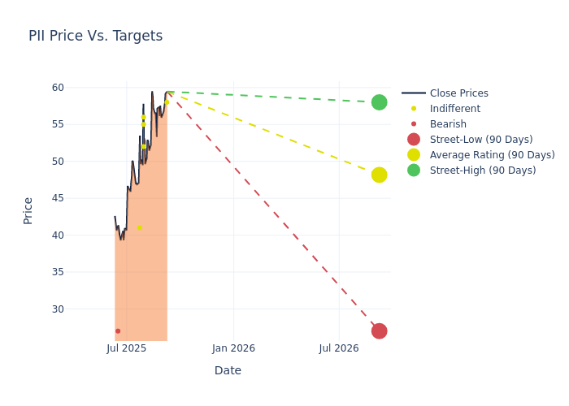
Task: Click the Jul 2026 x-axis label
Action: (x=339, y=348)
